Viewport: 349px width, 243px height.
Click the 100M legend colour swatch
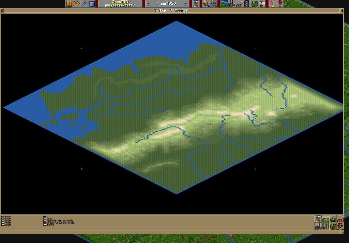[x=3, y=216]
